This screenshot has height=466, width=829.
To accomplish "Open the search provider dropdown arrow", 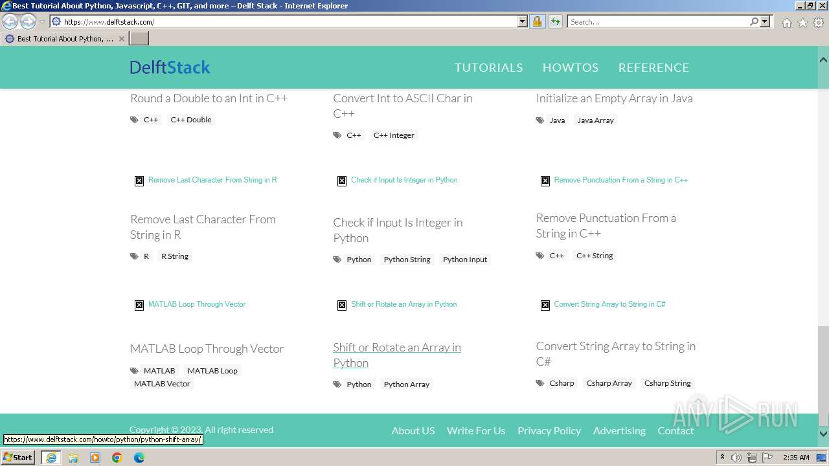I will click(765, 21).
